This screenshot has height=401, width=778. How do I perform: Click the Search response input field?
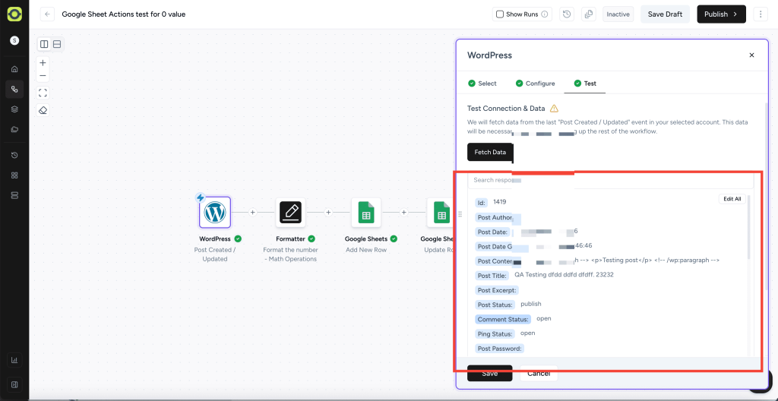[x=608, y=181]
